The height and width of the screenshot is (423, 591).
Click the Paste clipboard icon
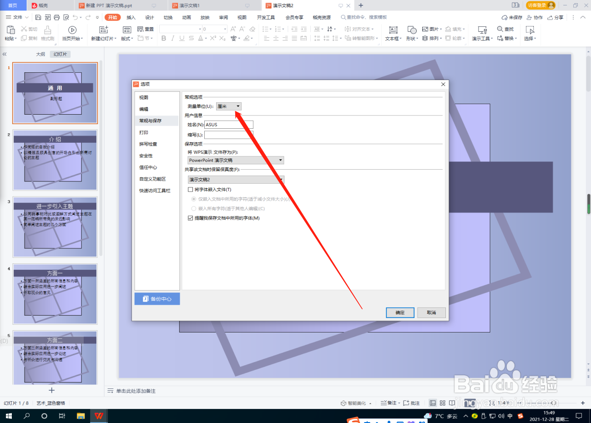coord(10,30)
